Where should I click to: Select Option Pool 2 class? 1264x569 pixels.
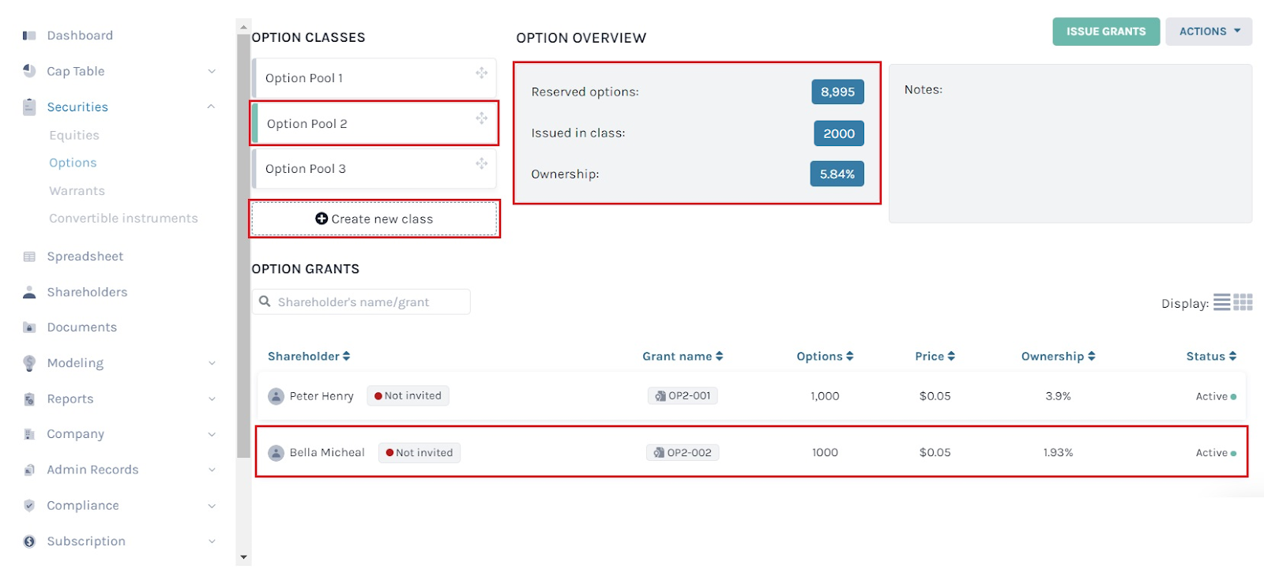coord(374,123)
